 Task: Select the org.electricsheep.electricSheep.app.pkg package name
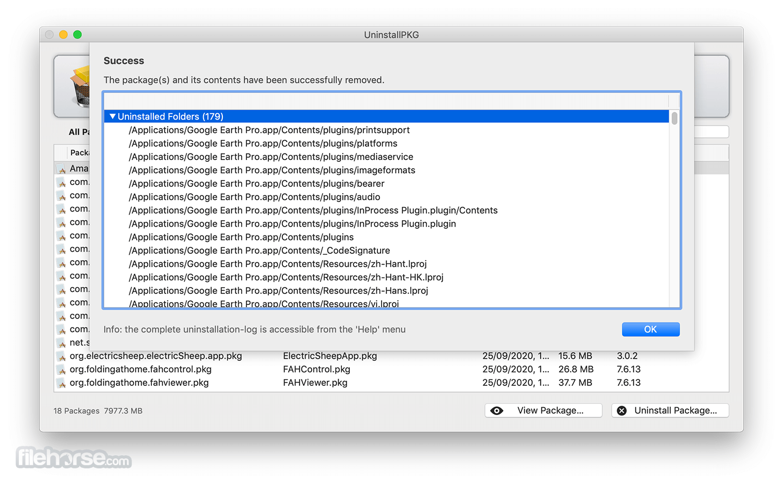tap(156, 356)
